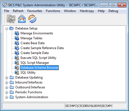Click the Database Schema Browser icon
The height and width of the screenshot is (111, 129).
coord(17,68)
